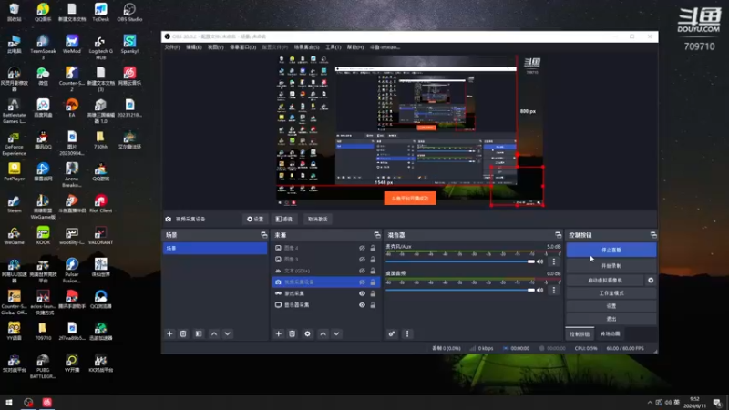Open TeamSpeak 3 desktop shortcut
The height and width of the screenshot is (410, 729).
click(43, 47)
